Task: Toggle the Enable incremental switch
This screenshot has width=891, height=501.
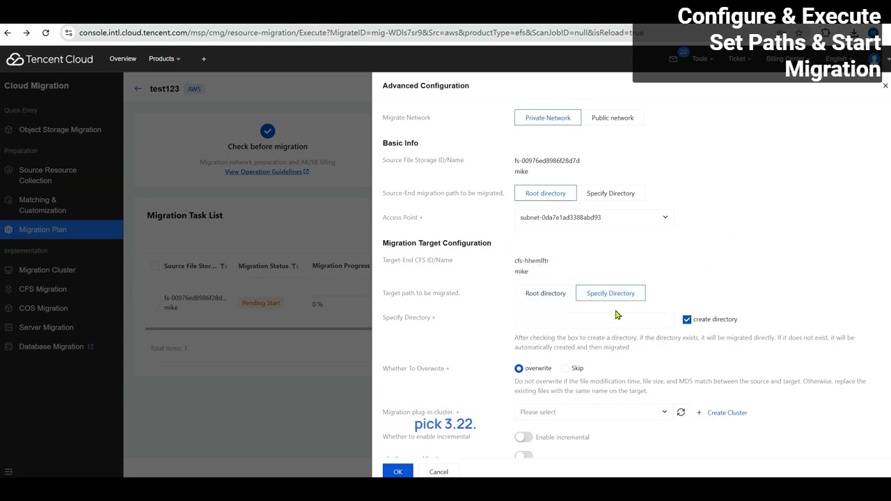Action: point(523,437)
